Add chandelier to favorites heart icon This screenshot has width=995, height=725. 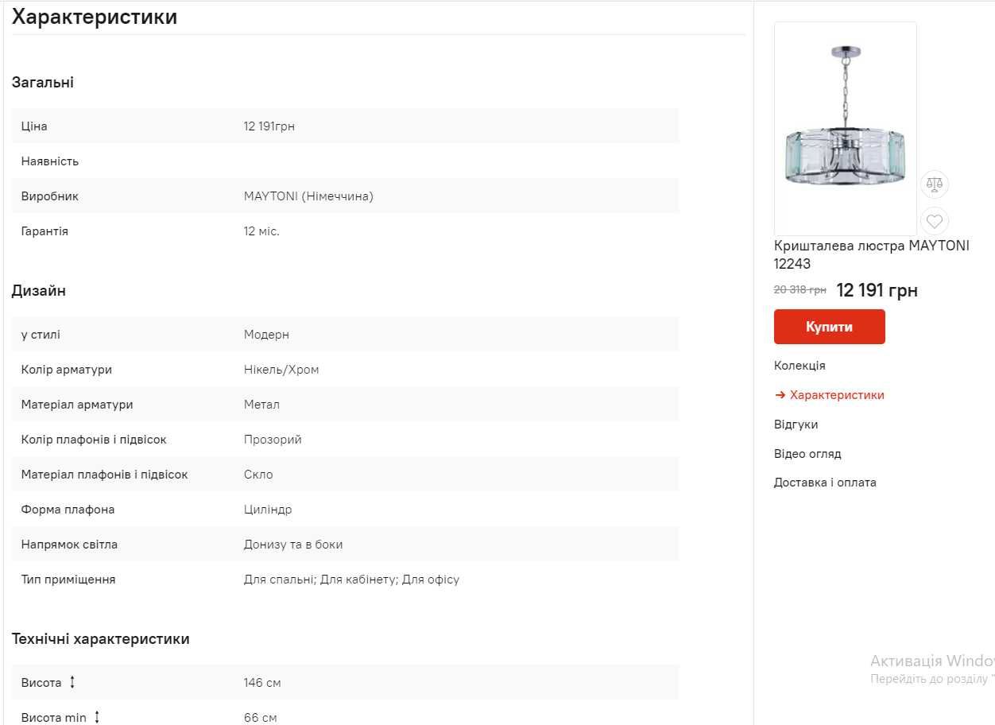[x=935, y=221]
